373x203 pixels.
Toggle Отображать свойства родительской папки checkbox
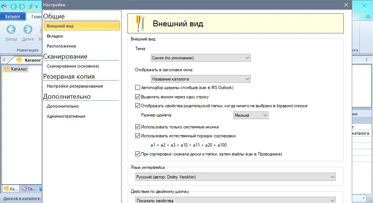(x=137, y=105)
